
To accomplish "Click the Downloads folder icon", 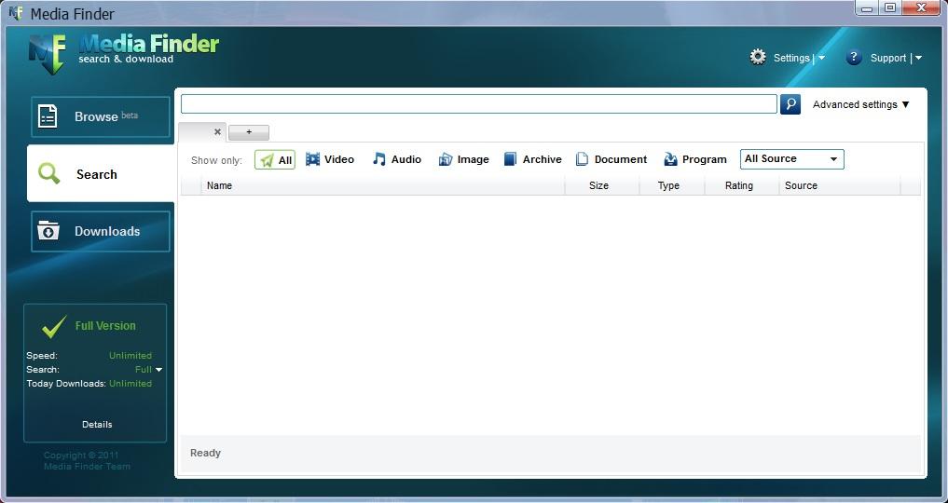I will tap(48, 231).
